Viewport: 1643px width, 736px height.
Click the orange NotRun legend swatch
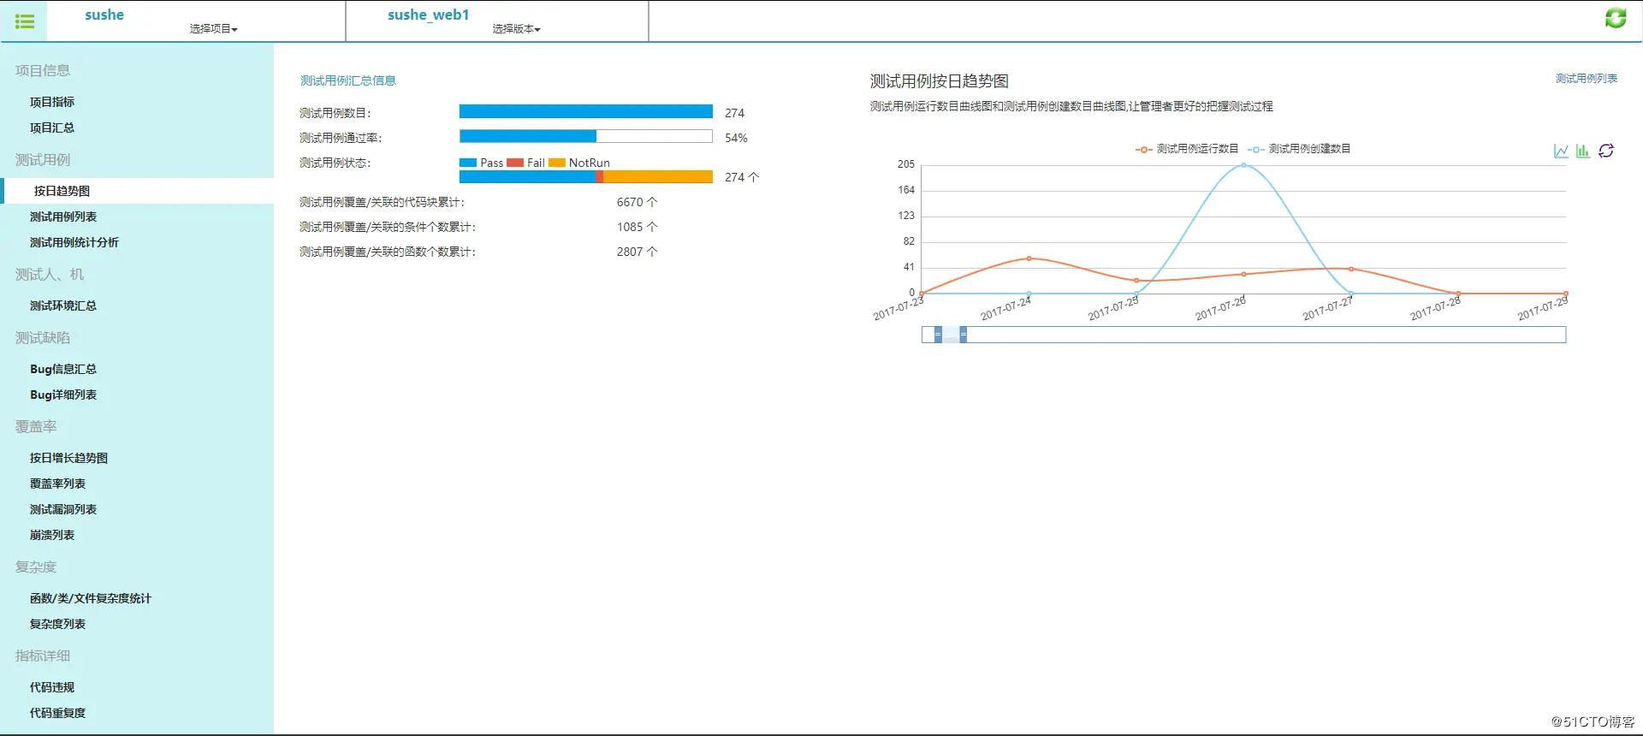[557, 163]
